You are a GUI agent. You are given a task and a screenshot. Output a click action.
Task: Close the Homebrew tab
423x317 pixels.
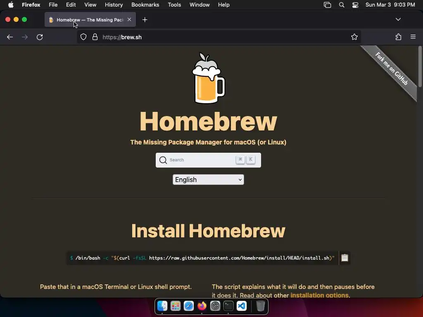click(x=129, y=19)
